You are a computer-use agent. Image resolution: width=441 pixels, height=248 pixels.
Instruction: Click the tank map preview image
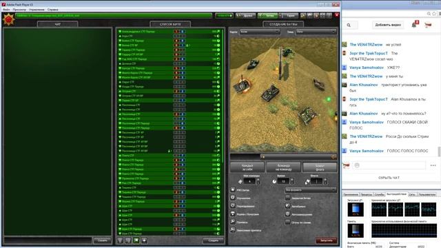coord(283,95)
